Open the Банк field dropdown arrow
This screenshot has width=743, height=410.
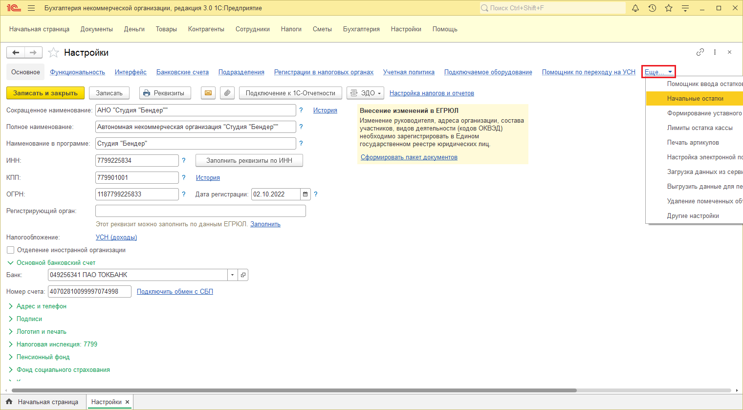click(x=233, y=275)
